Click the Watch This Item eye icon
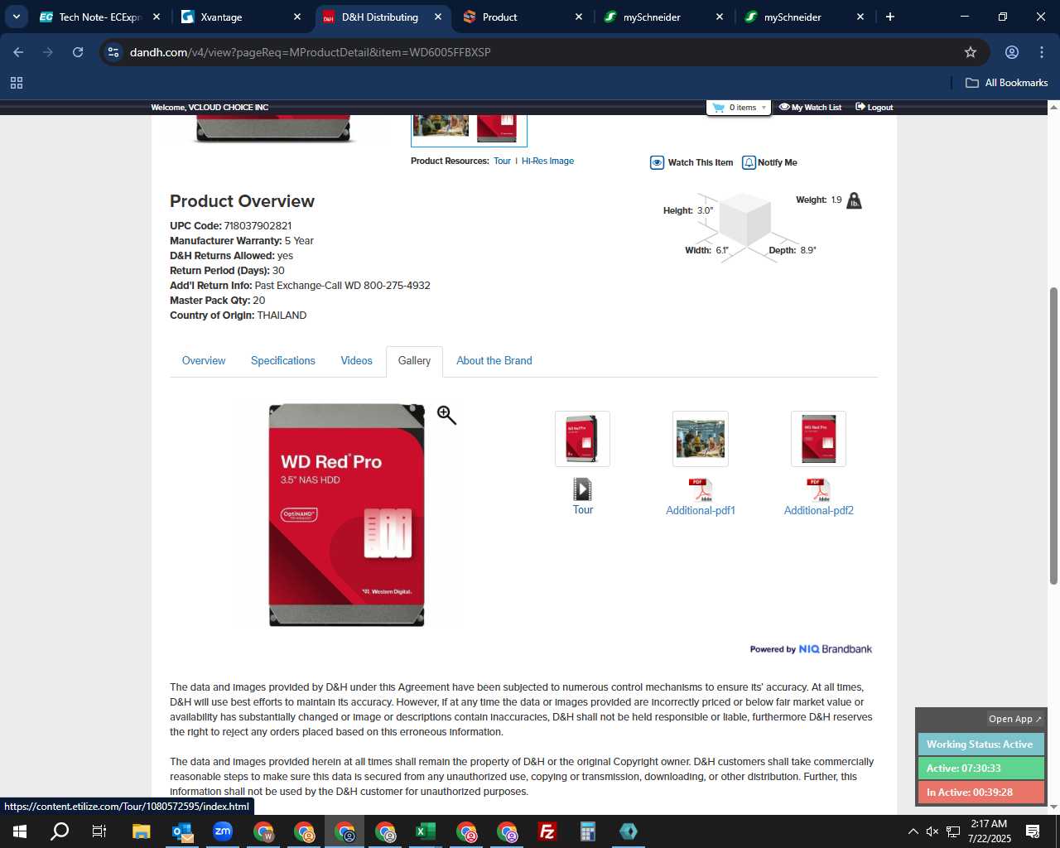 (657, 162)
